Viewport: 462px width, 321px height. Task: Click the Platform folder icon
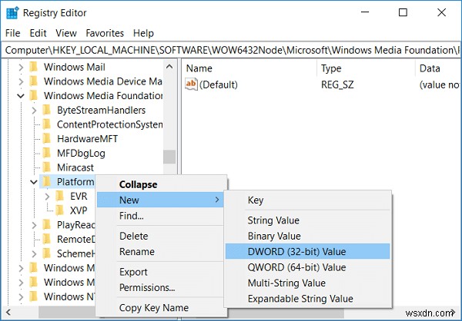click(46, 182)
